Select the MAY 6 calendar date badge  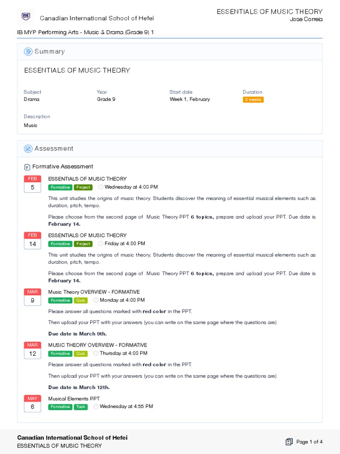(32, 403)
